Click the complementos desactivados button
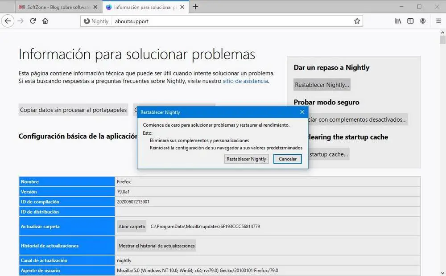This screenshot has height=276, width=446. point(358,119)
